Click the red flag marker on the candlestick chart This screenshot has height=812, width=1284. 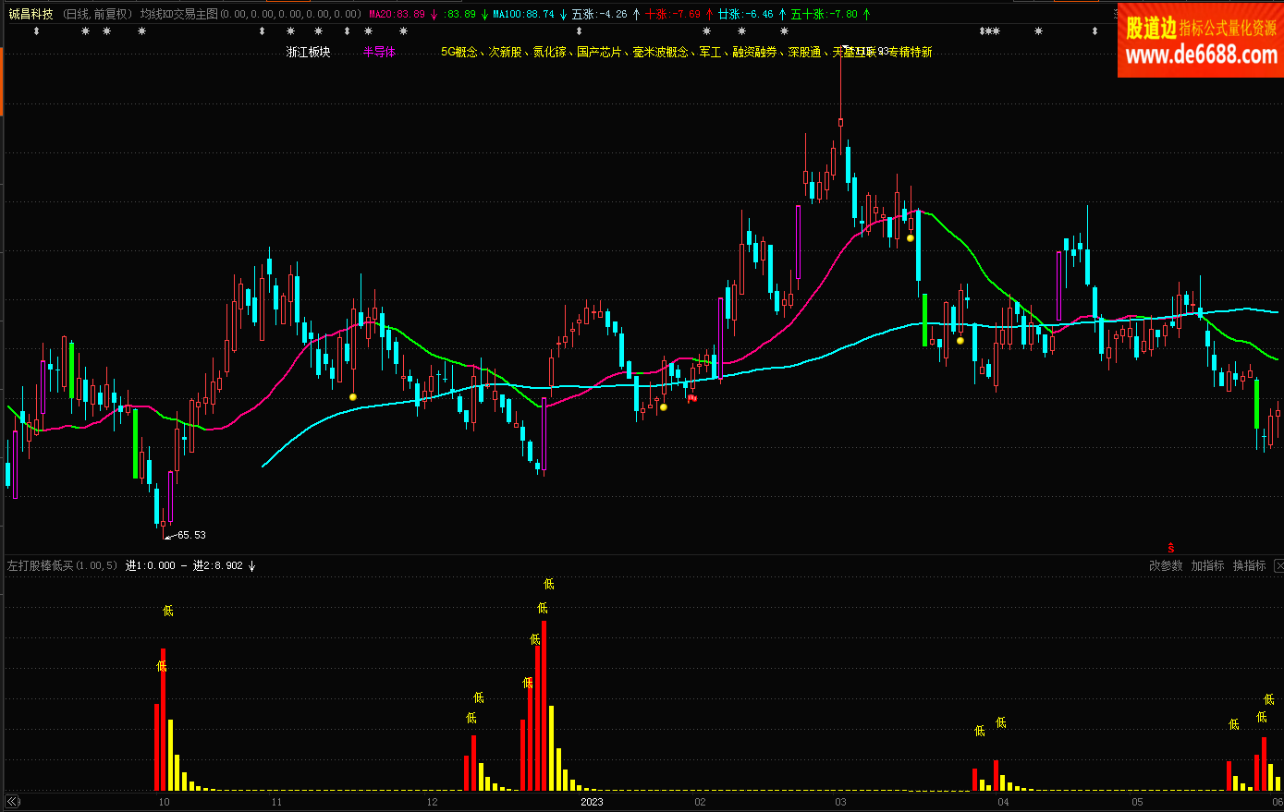click(x=691, y=398)
